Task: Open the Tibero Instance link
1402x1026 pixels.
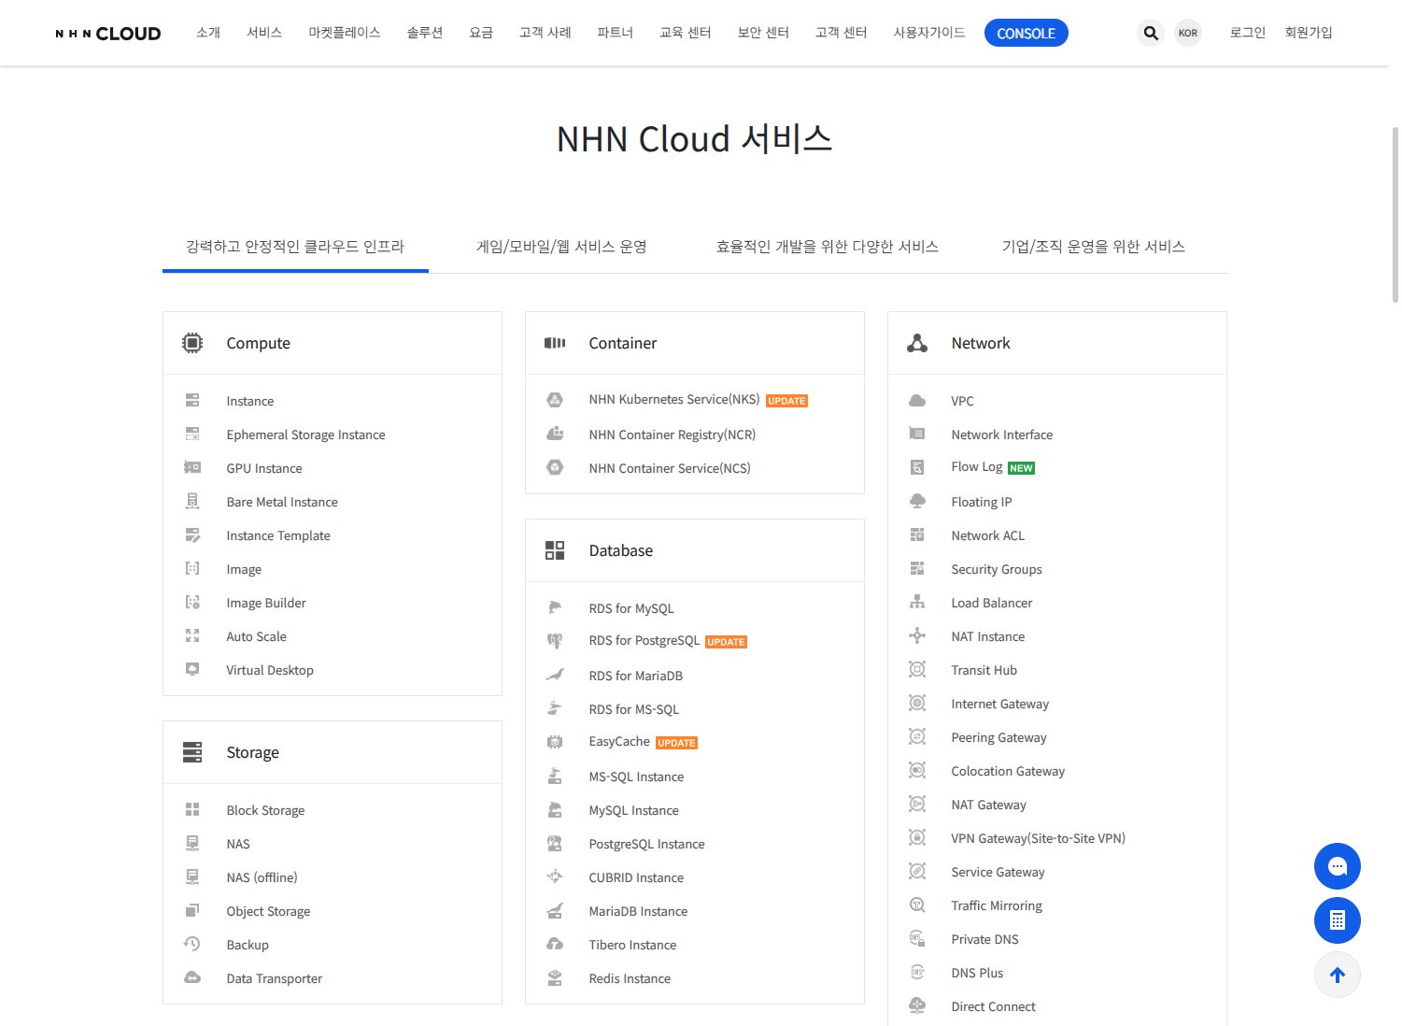Action: click(x=632, y=945)
